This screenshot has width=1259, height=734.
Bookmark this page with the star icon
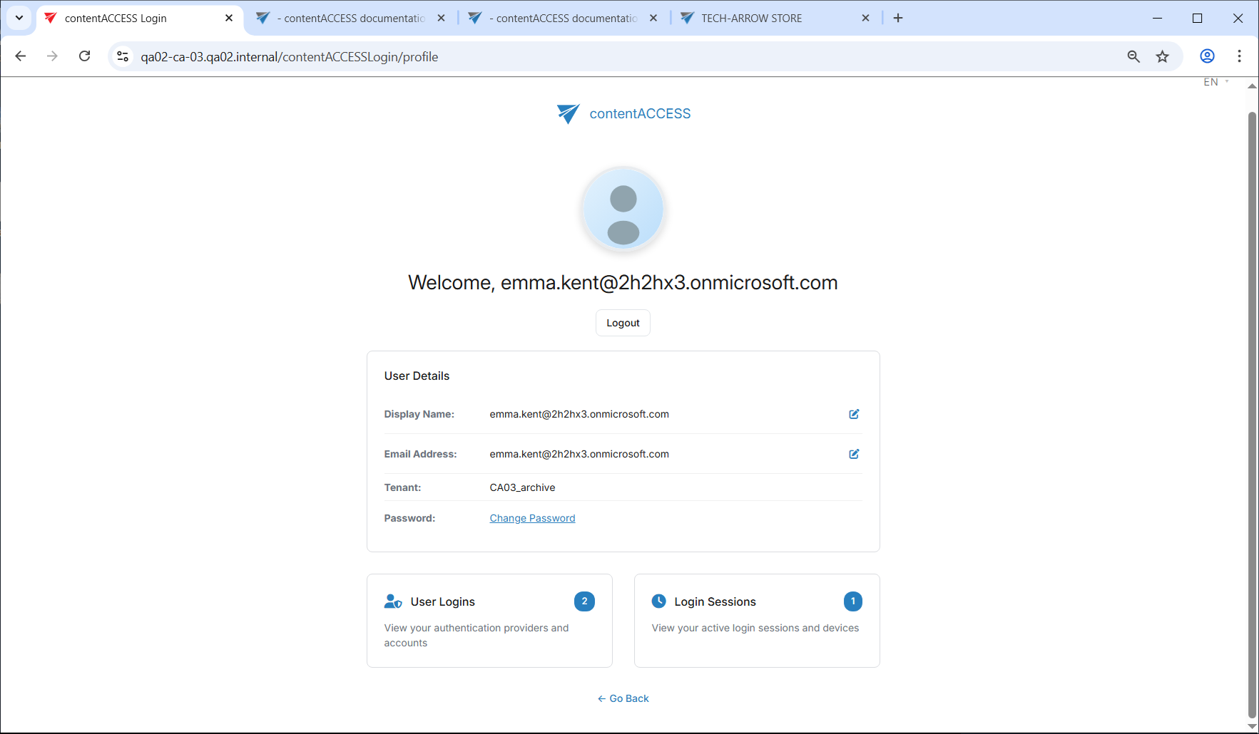point(1162,56)
